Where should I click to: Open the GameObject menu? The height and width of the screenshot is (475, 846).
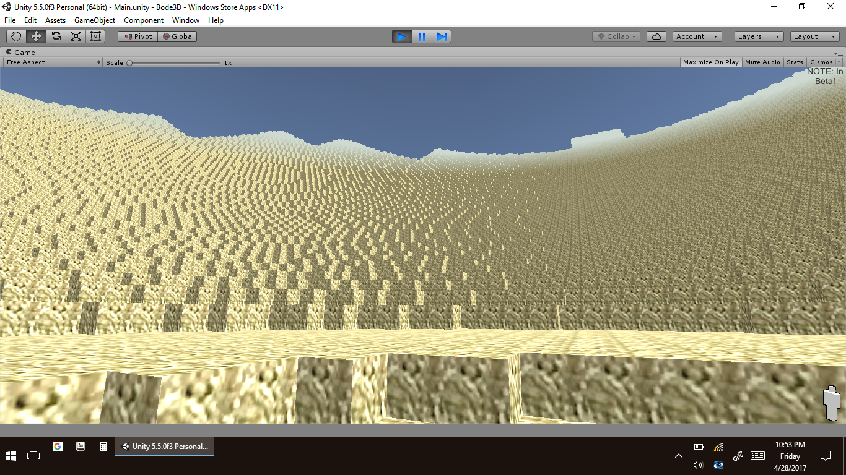click(95, 20)
